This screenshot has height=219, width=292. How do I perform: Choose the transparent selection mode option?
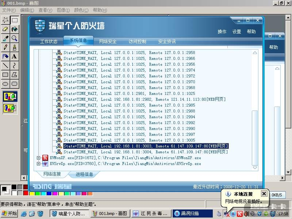[10, 108]
